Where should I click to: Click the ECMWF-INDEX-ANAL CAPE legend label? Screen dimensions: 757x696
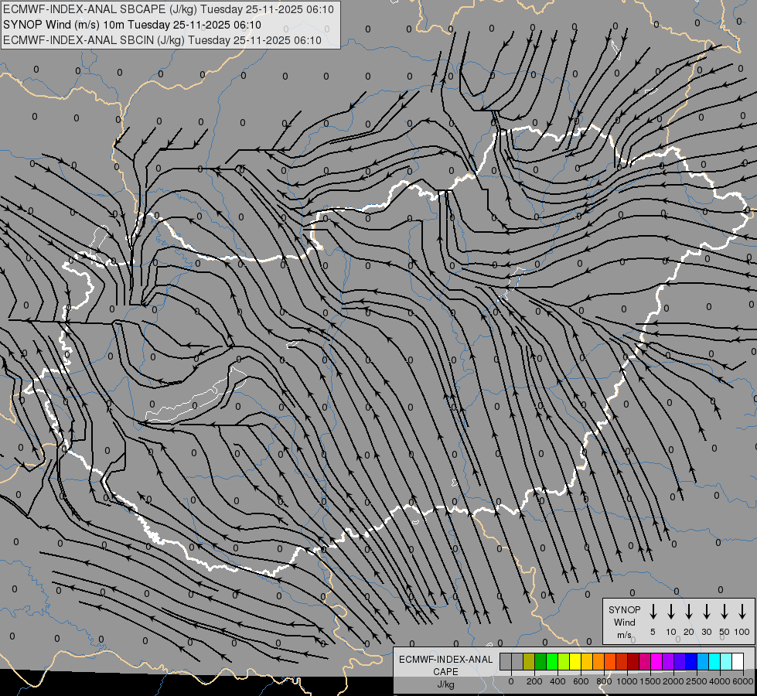(445, 665)
